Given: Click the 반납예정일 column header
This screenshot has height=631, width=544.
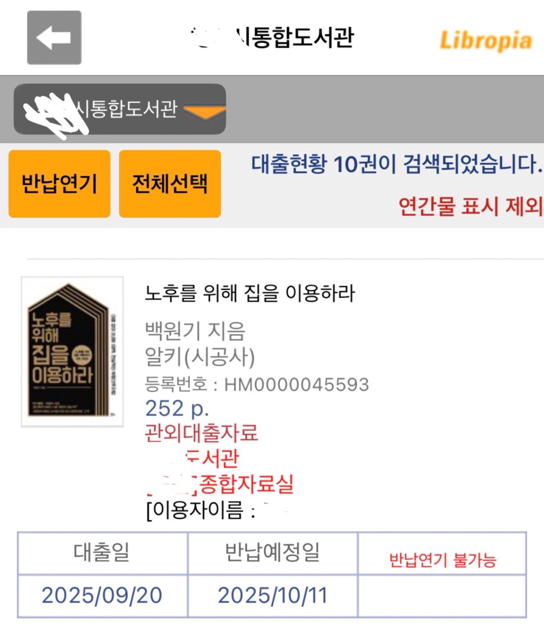Looking at the screenshot, I should click(x=272, y=553).
